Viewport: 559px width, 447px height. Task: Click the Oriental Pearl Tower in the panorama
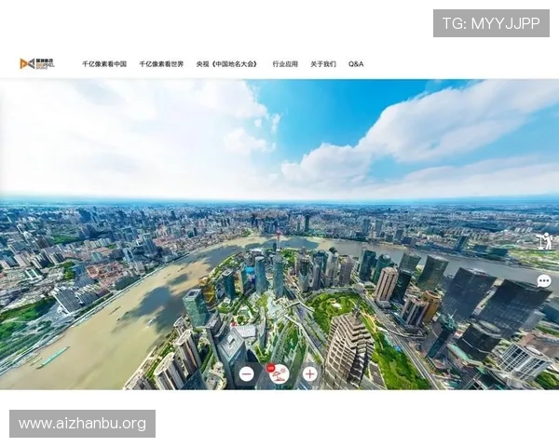(278, 239)
